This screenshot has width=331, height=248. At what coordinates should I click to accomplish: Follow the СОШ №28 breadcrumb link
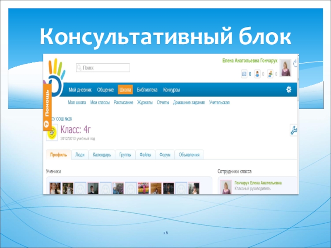click(62, 119)
